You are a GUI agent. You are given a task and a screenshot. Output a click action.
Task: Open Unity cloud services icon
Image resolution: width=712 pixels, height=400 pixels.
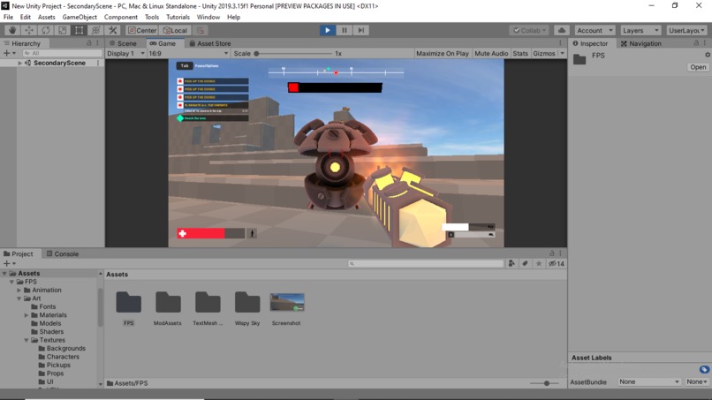click(562, 30)
